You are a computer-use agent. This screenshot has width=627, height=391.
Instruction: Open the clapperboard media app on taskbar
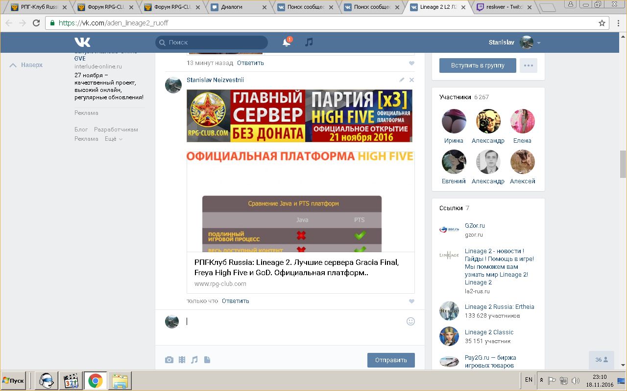72,380
